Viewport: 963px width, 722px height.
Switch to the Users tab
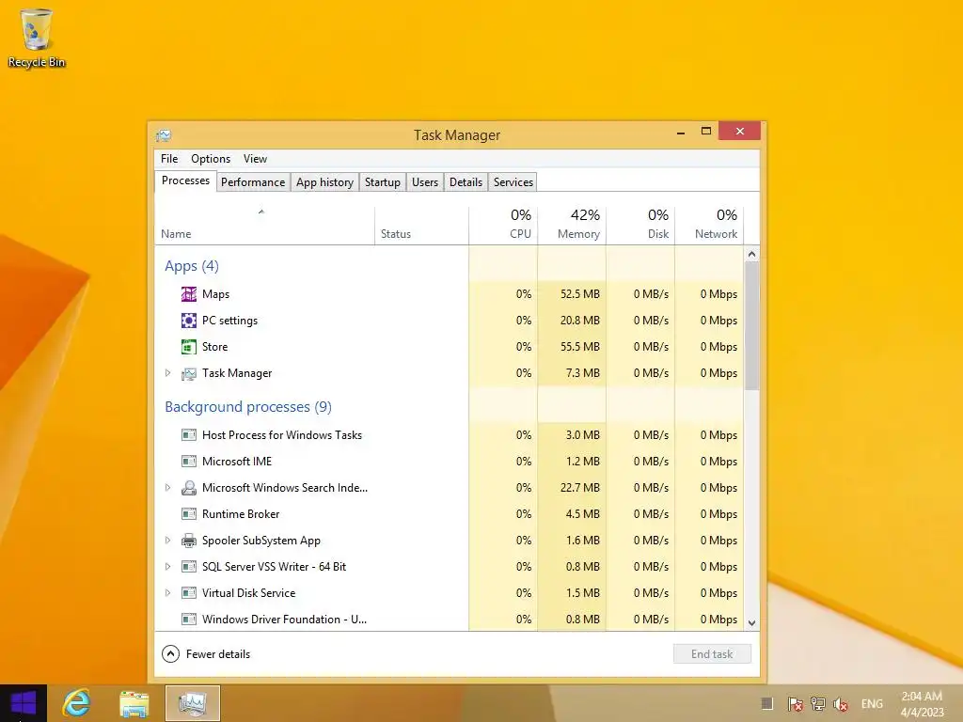coord(425,182)
